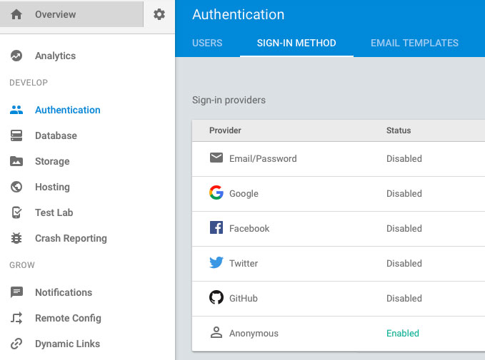Click the Hosting globe icon
485x360 pixels.
[16, 187]
